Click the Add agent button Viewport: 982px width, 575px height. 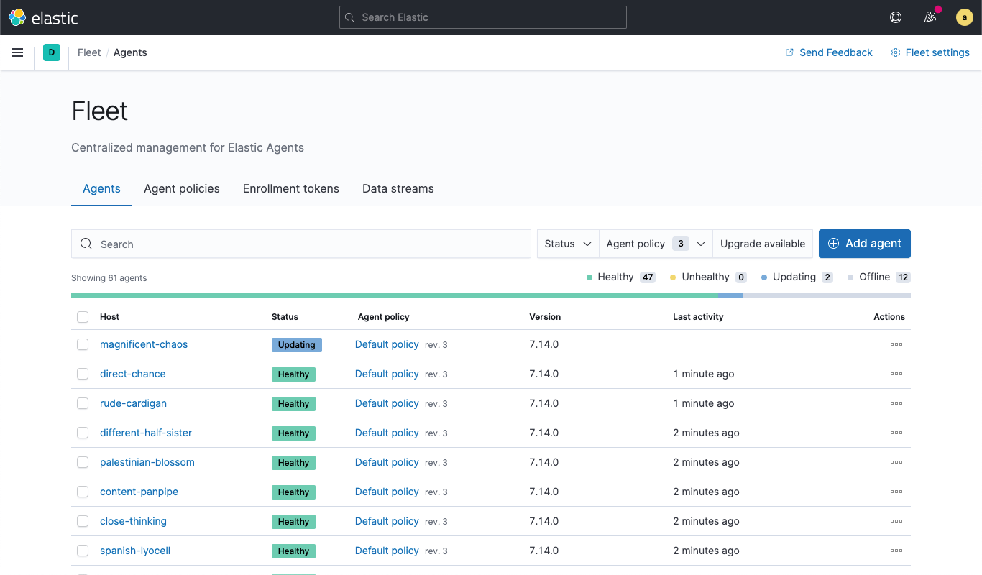pyautogui.click(x=865, y=244)
